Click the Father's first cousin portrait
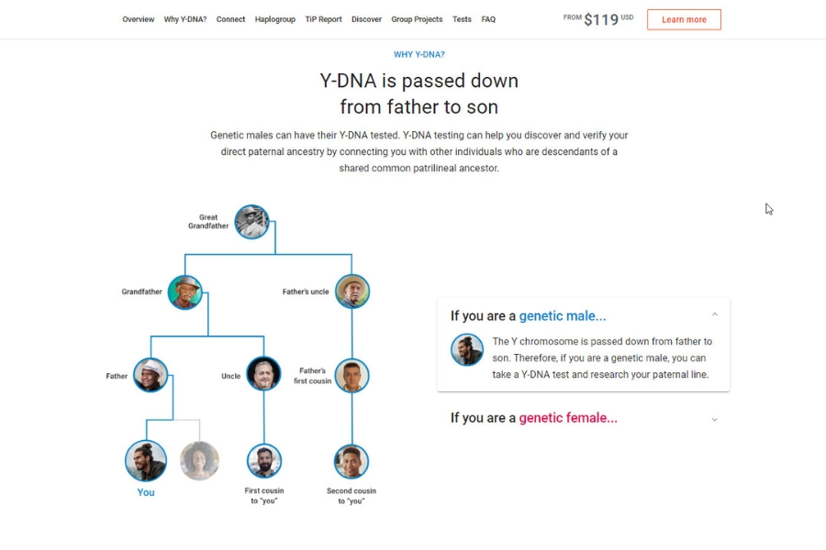The width and height of the screenshot is (826, 550). coord(352,376)
